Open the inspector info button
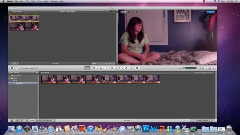 point(137,68)
